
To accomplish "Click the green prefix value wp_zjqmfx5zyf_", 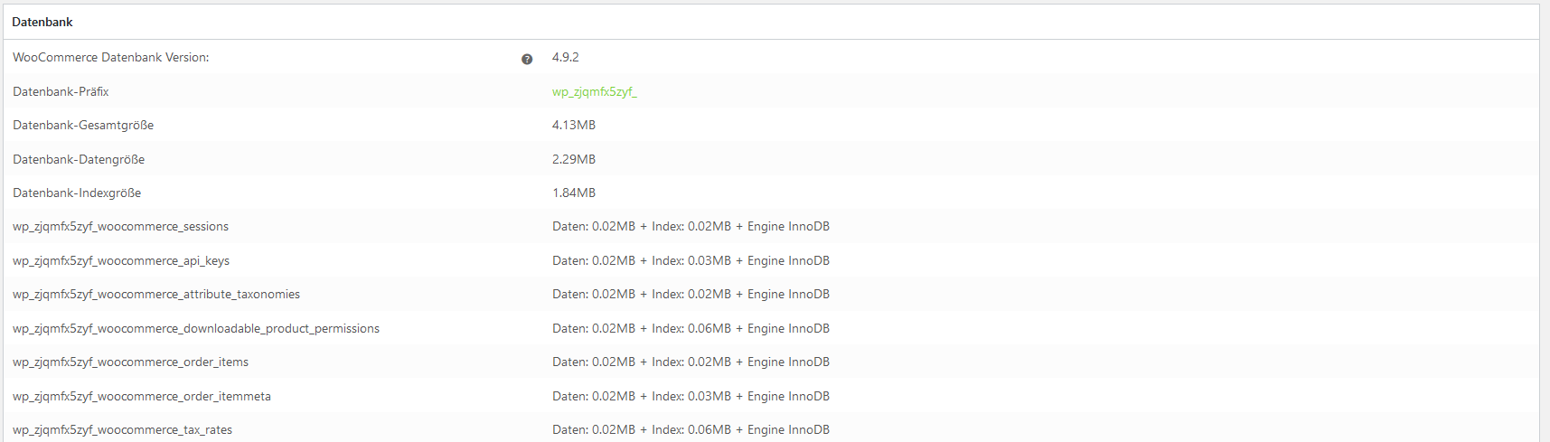I will tap(595, 91).
